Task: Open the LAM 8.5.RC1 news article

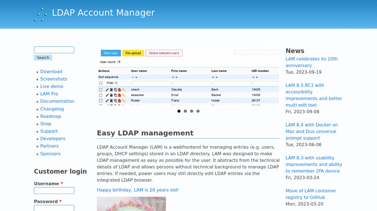Action: (x=314, y=95)
